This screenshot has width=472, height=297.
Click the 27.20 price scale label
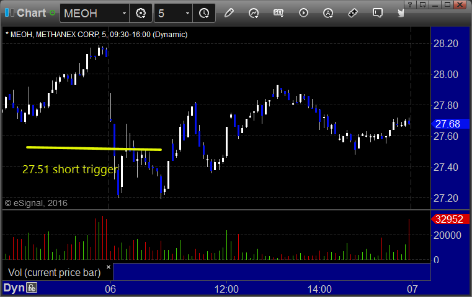click(446, 198)
